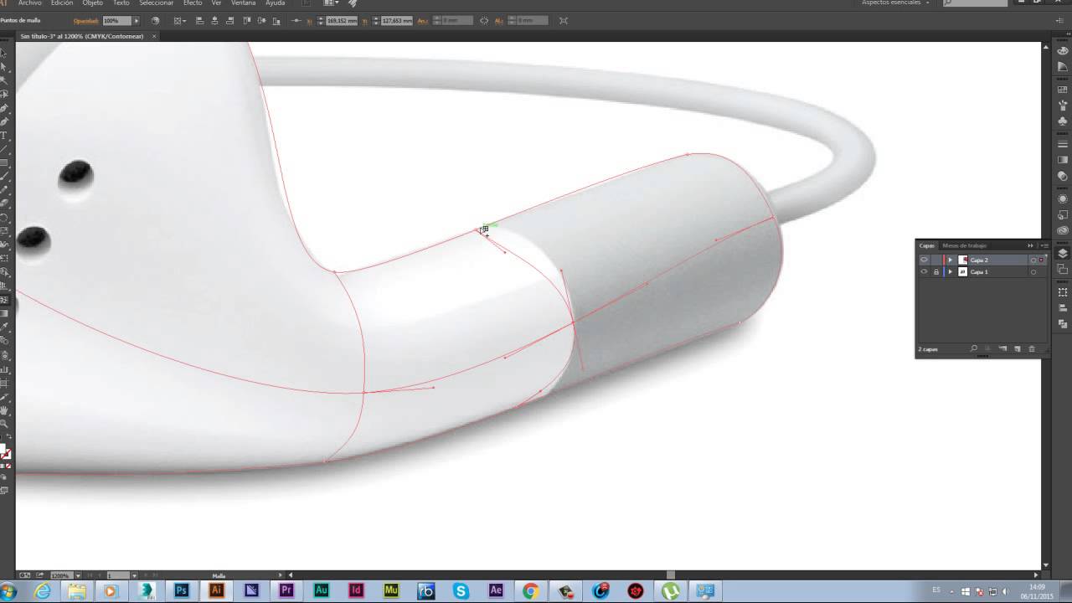The width and height of the screenshot is (1072, 603).
Task: Open the Efecto menu
Action: coord(193,3)
